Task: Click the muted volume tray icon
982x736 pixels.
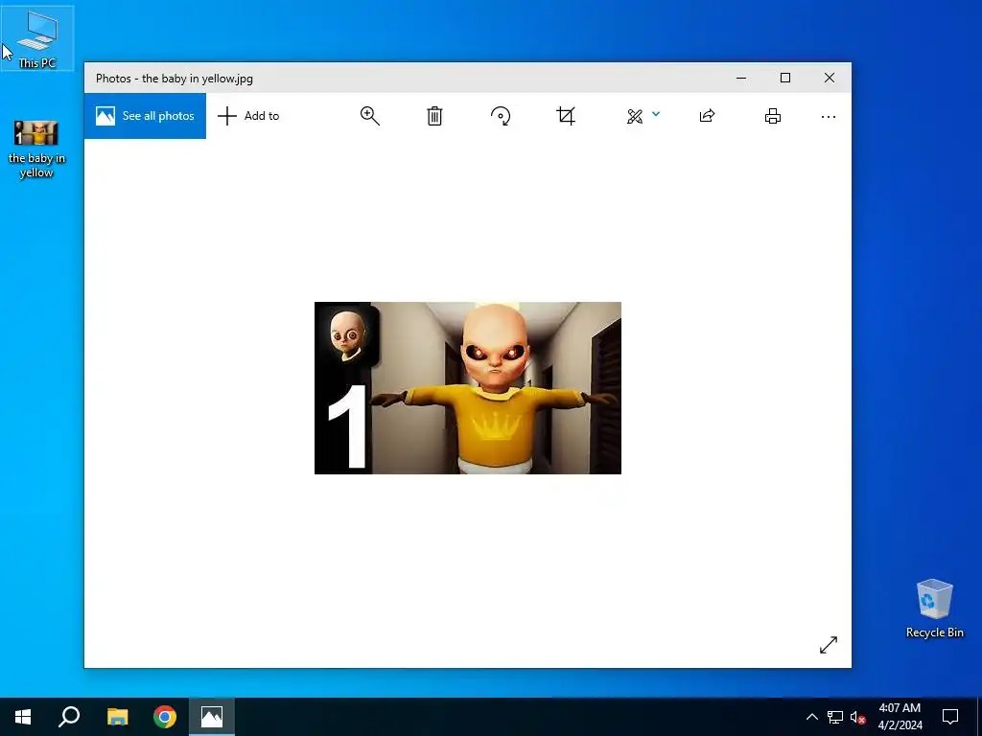Action: [857, 717]
